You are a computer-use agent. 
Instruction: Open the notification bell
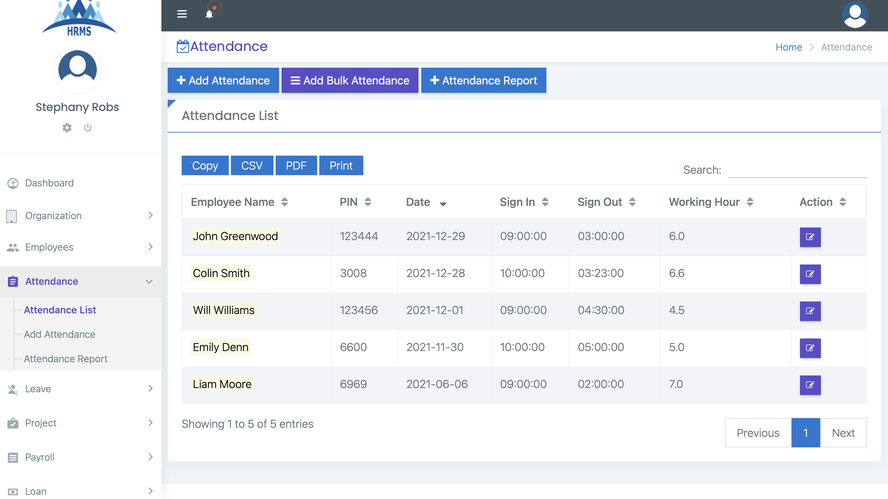click(209, 14)
